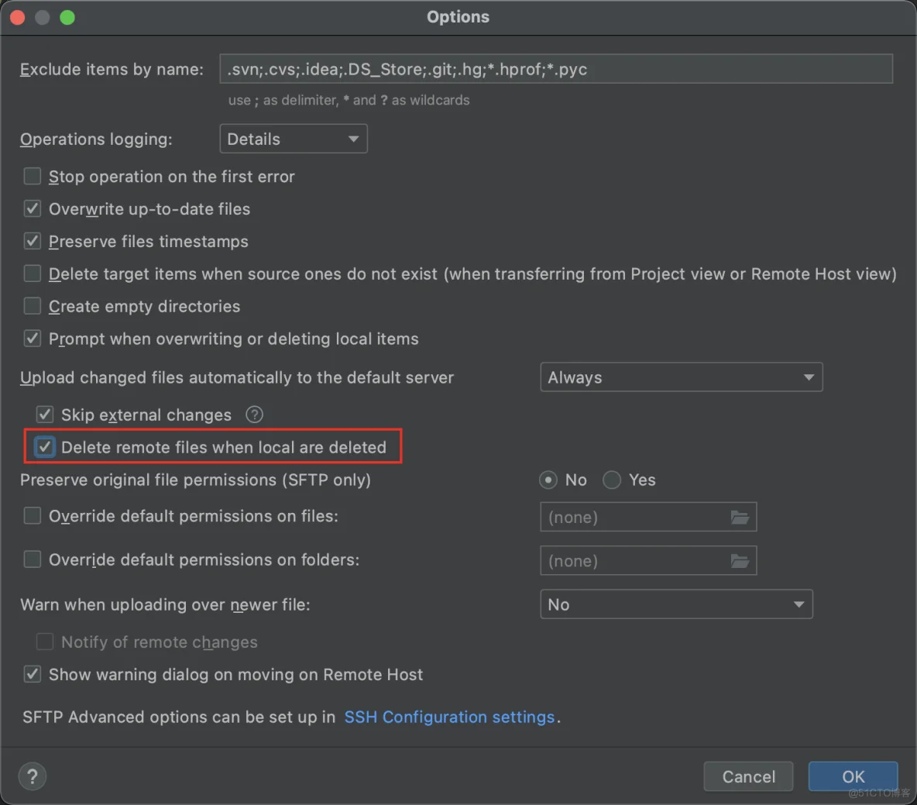Expand the automatic upload Always dropdown
Viewport: 917px width, 805px height.
point(681,377)
